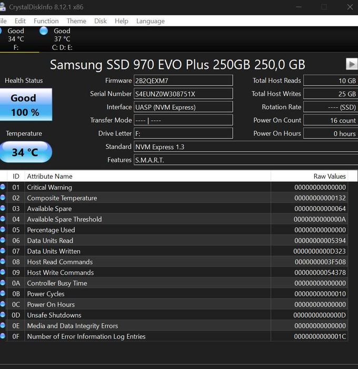Click status dot of Unsafe Shutdowns row

point(3,315)
